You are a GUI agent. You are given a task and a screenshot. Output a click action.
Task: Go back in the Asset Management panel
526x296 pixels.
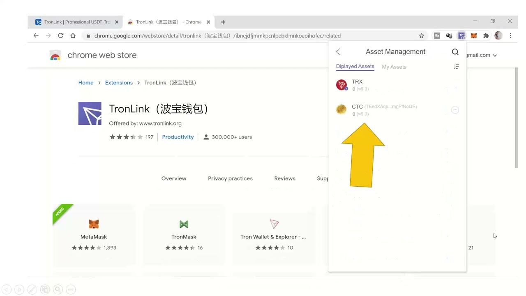click(338, 52)
